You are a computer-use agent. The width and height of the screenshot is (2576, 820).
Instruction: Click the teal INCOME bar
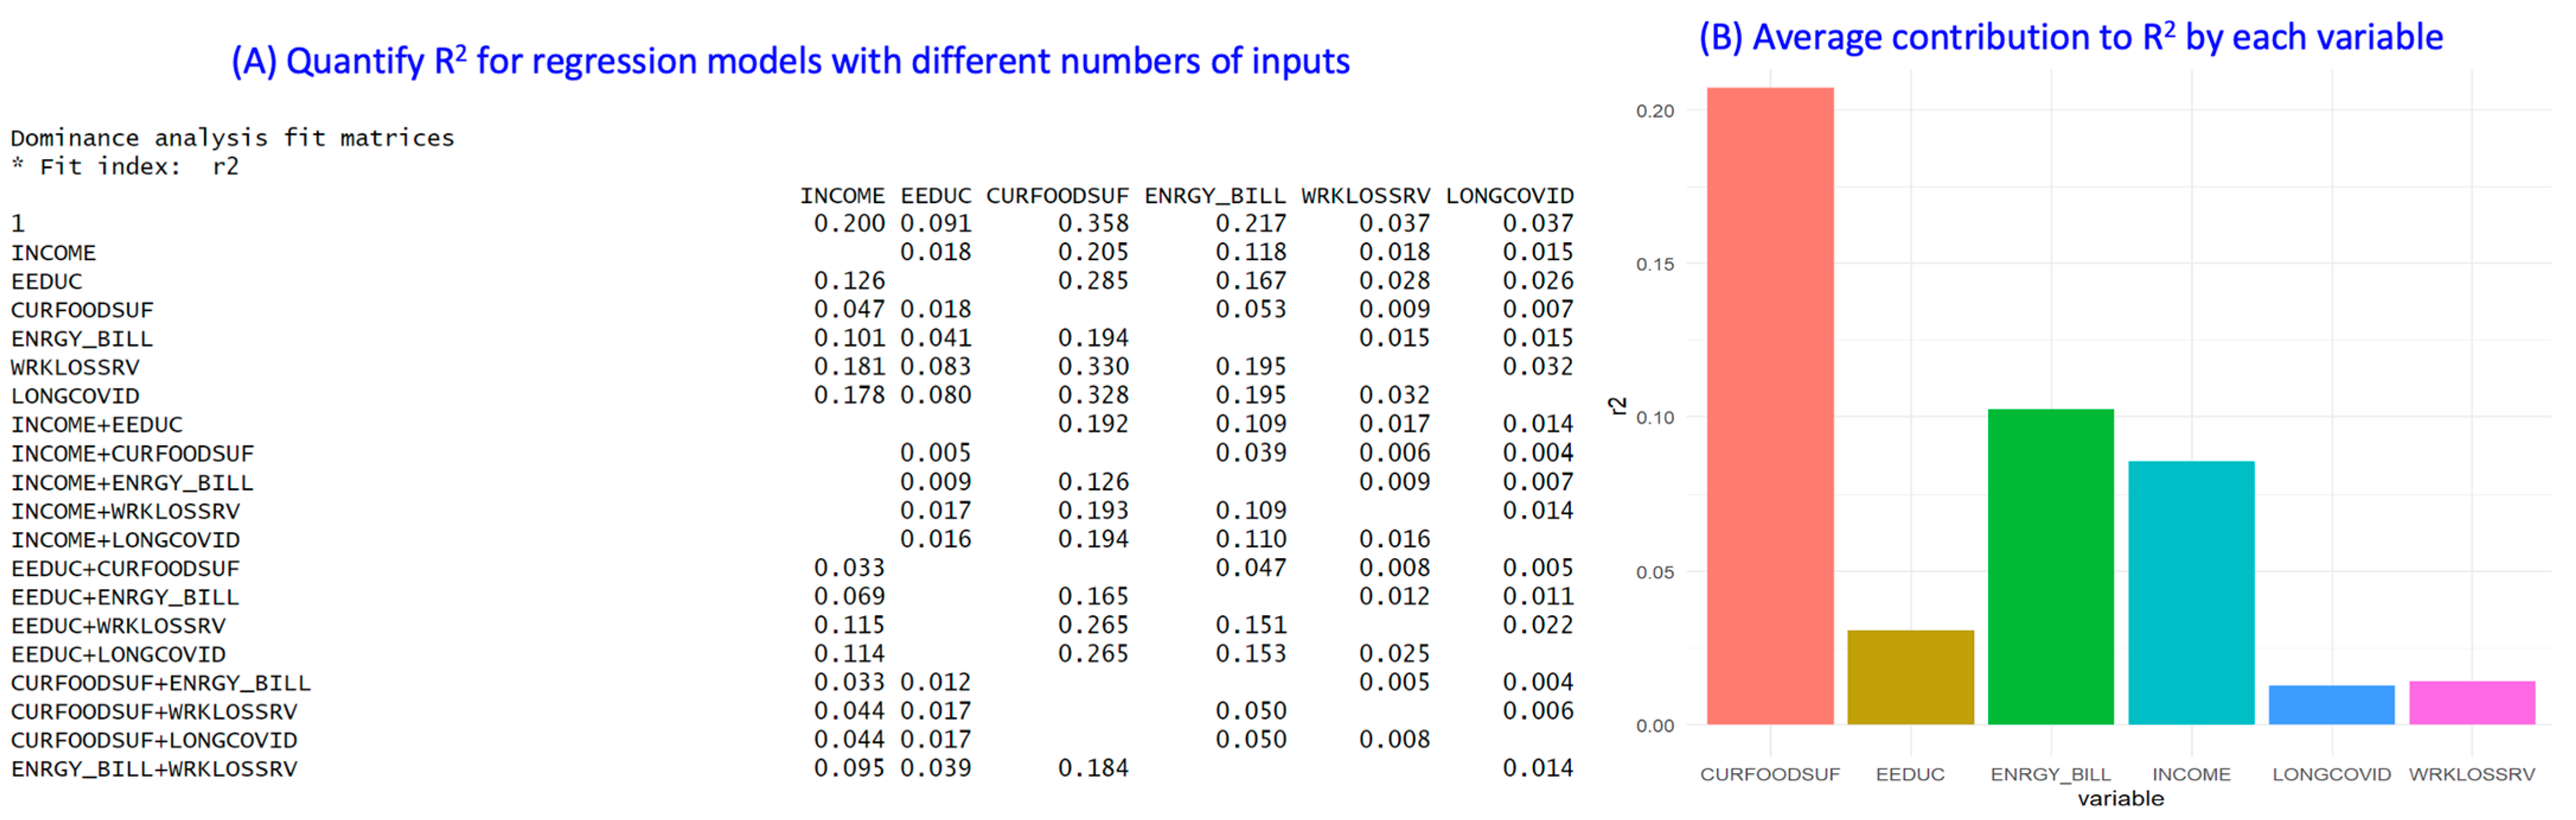click(2190, 592)
